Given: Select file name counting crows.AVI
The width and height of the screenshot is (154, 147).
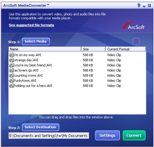Looking at the screenshot, I should [x=28, y=76].
